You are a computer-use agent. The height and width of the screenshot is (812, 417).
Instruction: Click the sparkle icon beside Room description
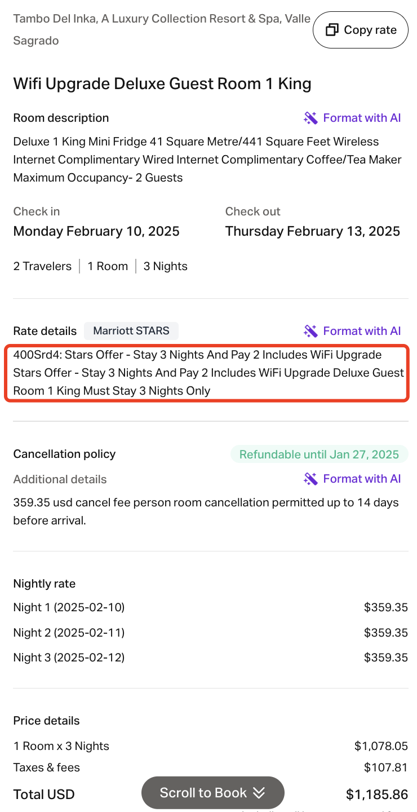click(310, 118)
